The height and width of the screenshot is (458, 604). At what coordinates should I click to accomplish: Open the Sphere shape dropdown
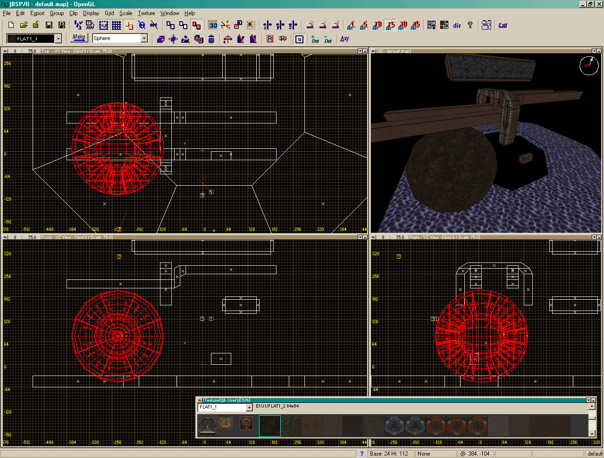pos(144,37)
